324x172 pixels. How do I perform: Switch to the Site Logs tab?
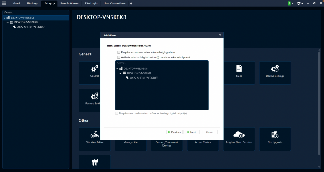[32, 4]
